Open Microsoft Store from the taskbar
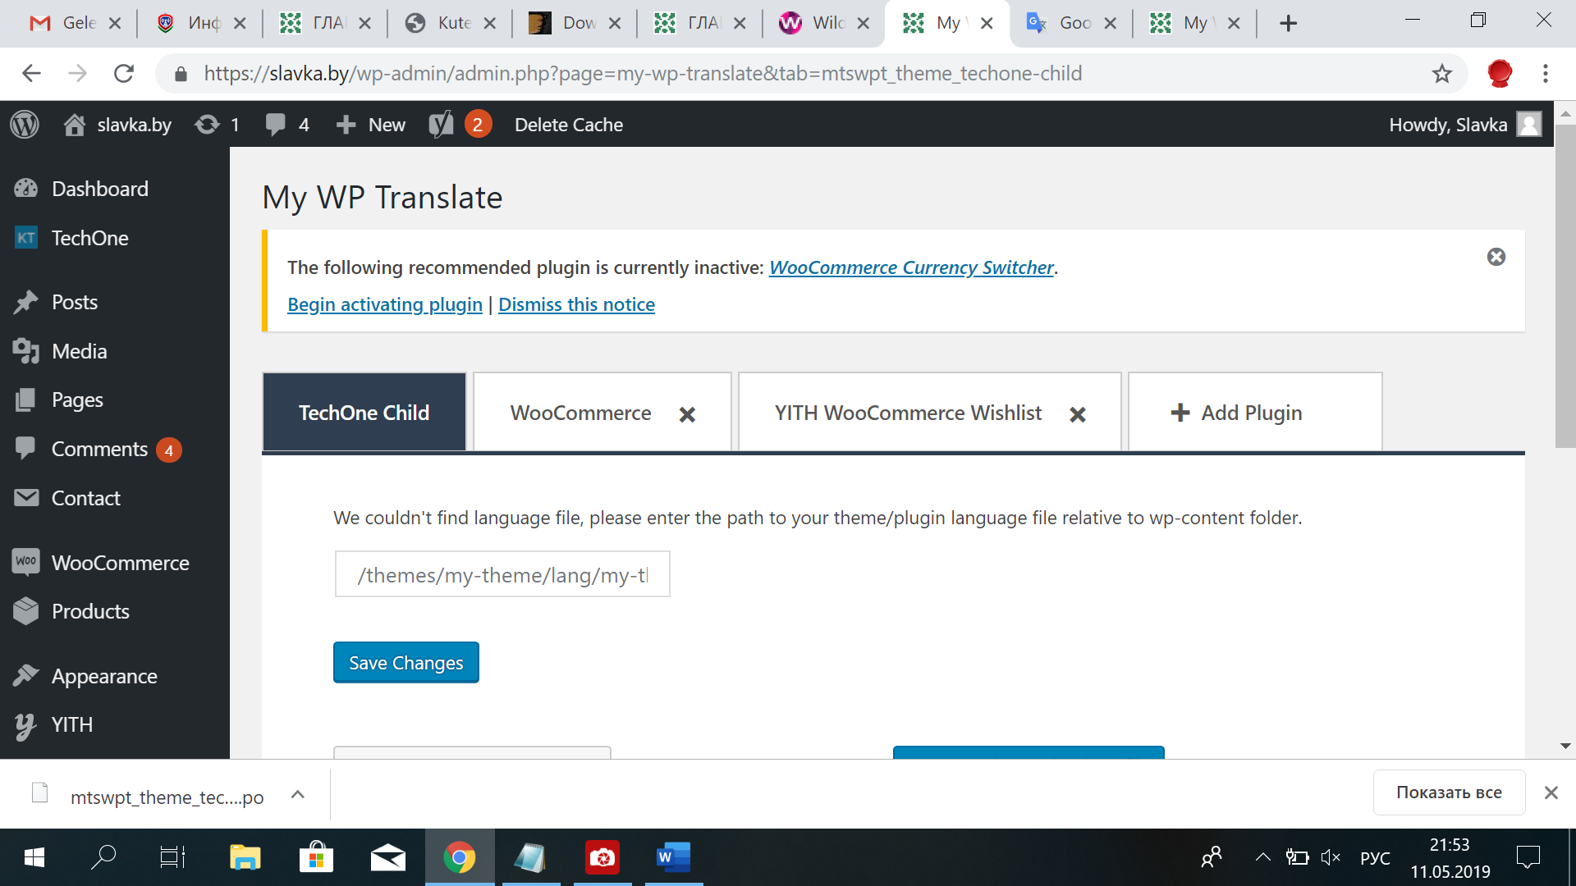The image size is (1576, 886). 316,858
